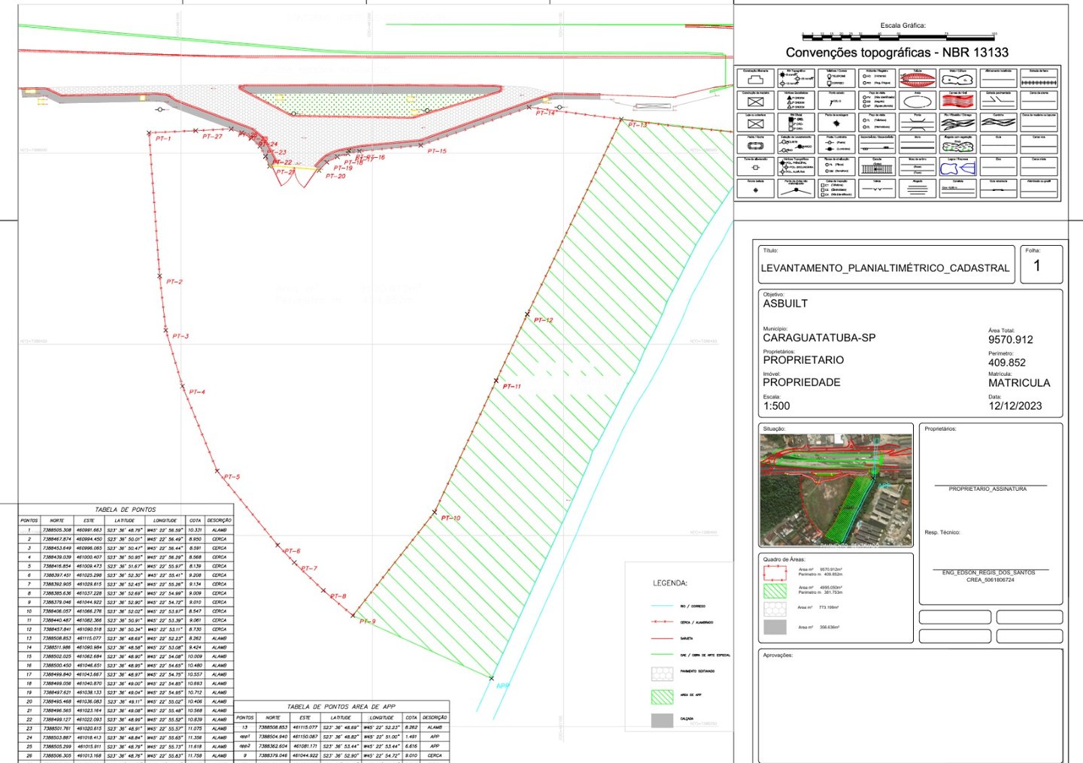The width and height of the screenshot is (1083, 763).
Task: Click the gray swatch in Quadro de Áreas
Action: coord(775,627)
